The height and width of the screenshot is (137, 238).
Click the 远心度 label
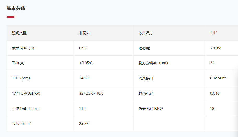(x=144, y=48)
